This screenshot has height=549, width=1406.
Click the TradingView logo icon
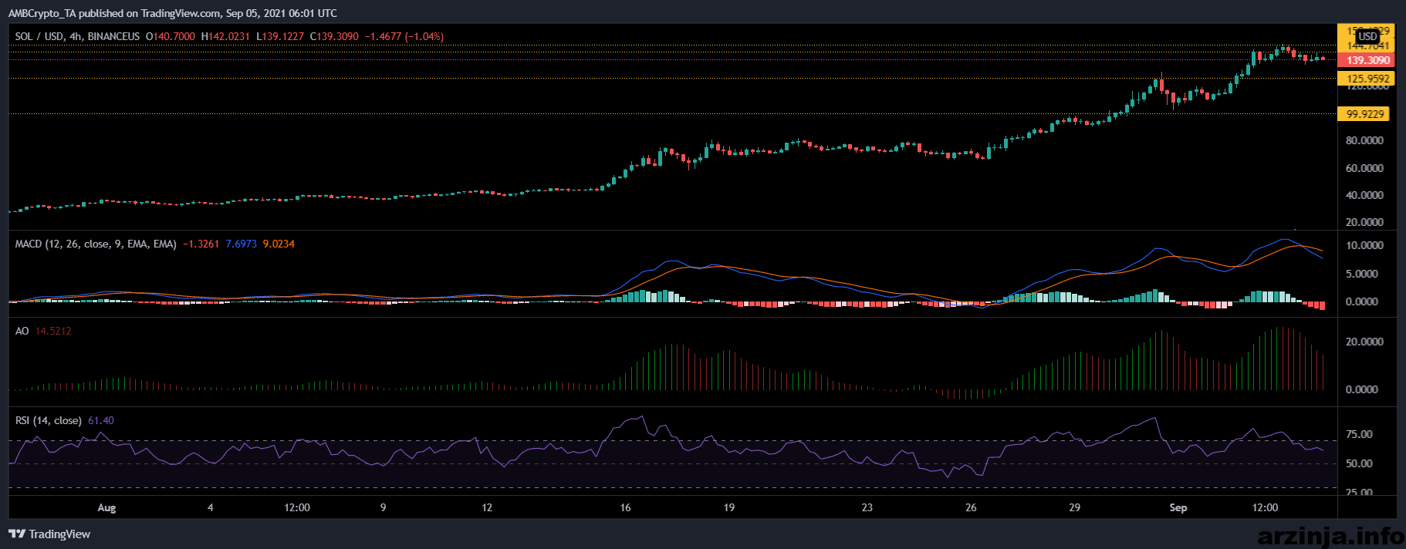click(17, 534)
